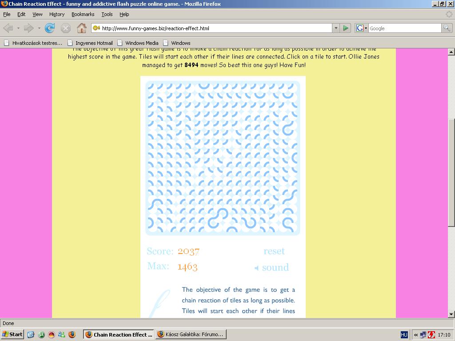Expand the address bar URL history dropdown
This screenshot has width=455, height=341.
[335, 28]
